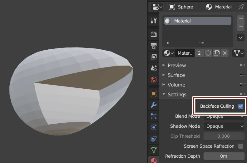The image size is (247, 163).
Task: Click the Clip Threshold slider field
Action: point(224,136)
